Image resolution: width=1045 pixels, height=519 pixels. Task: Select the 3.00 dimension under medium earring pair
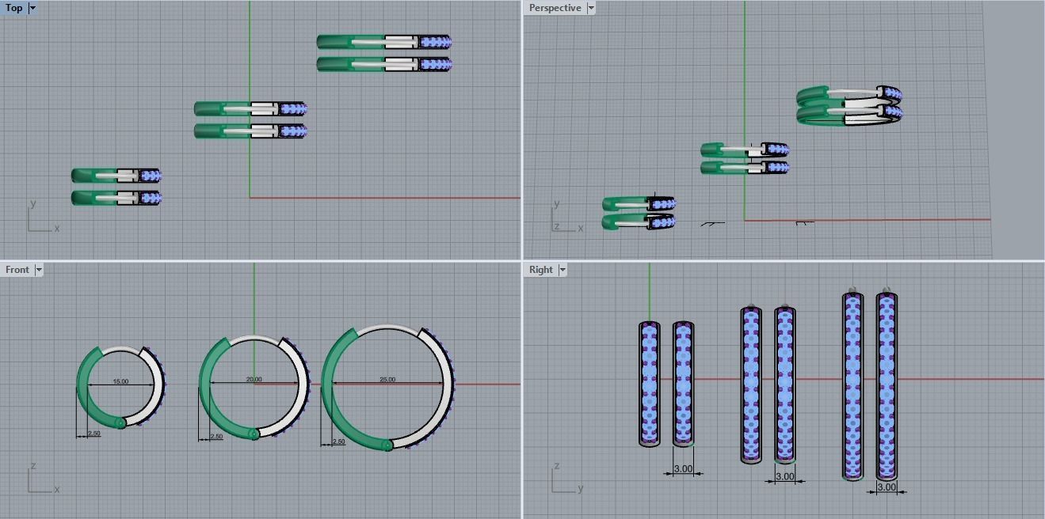point(784,476)
